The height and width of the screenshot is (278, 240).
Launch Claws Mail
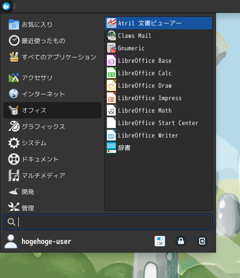pos(158,35)
